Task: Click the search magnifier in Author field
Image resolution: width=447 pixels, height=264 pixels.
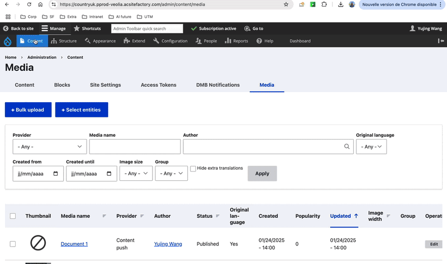Action: pyautogui.click(x=347, y=147)
